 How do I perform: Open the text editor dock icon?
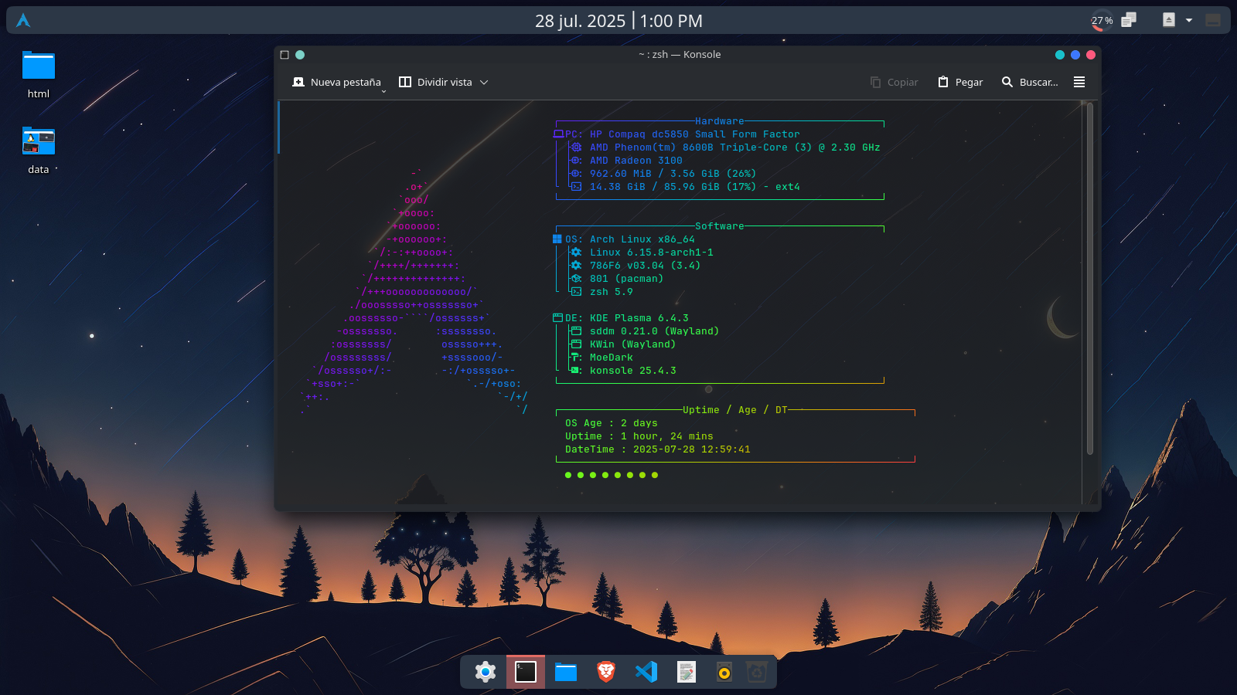[687, 672]
